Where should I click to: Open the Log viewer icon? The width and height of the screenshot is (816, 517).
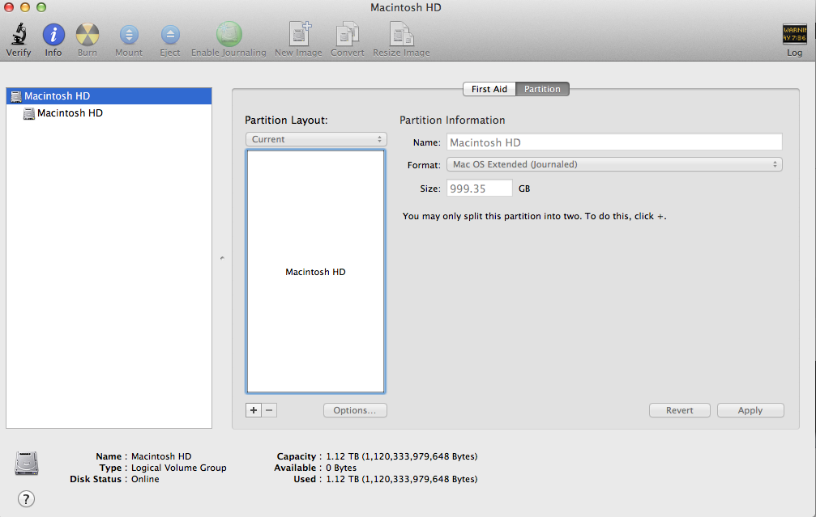coord(794,35)
